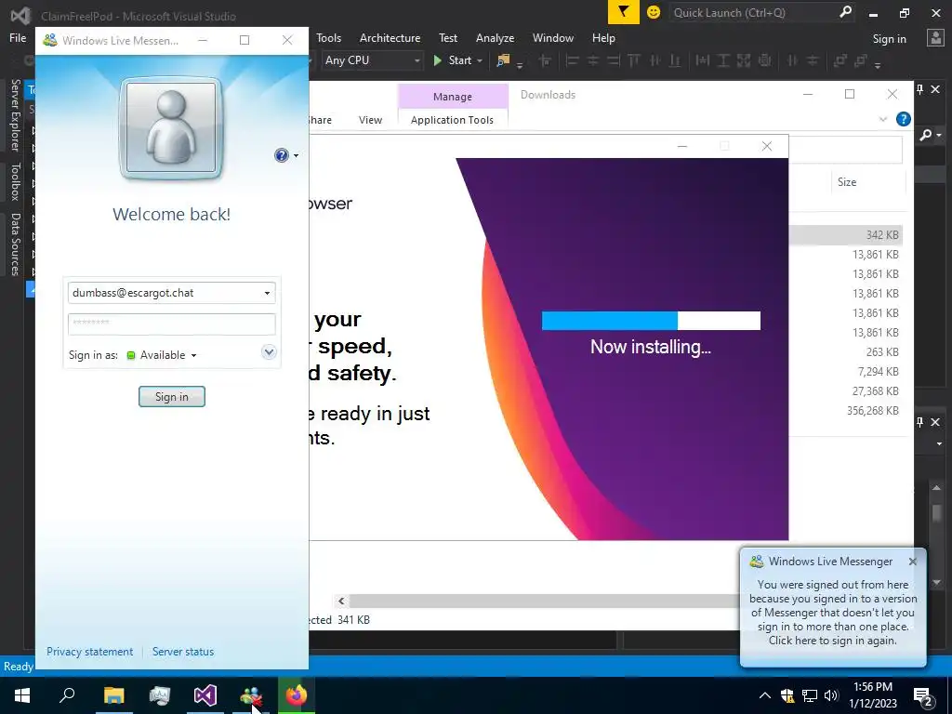Open the Window menu
This screenshot has height=714, width=952.
click(x=552, y=37)
